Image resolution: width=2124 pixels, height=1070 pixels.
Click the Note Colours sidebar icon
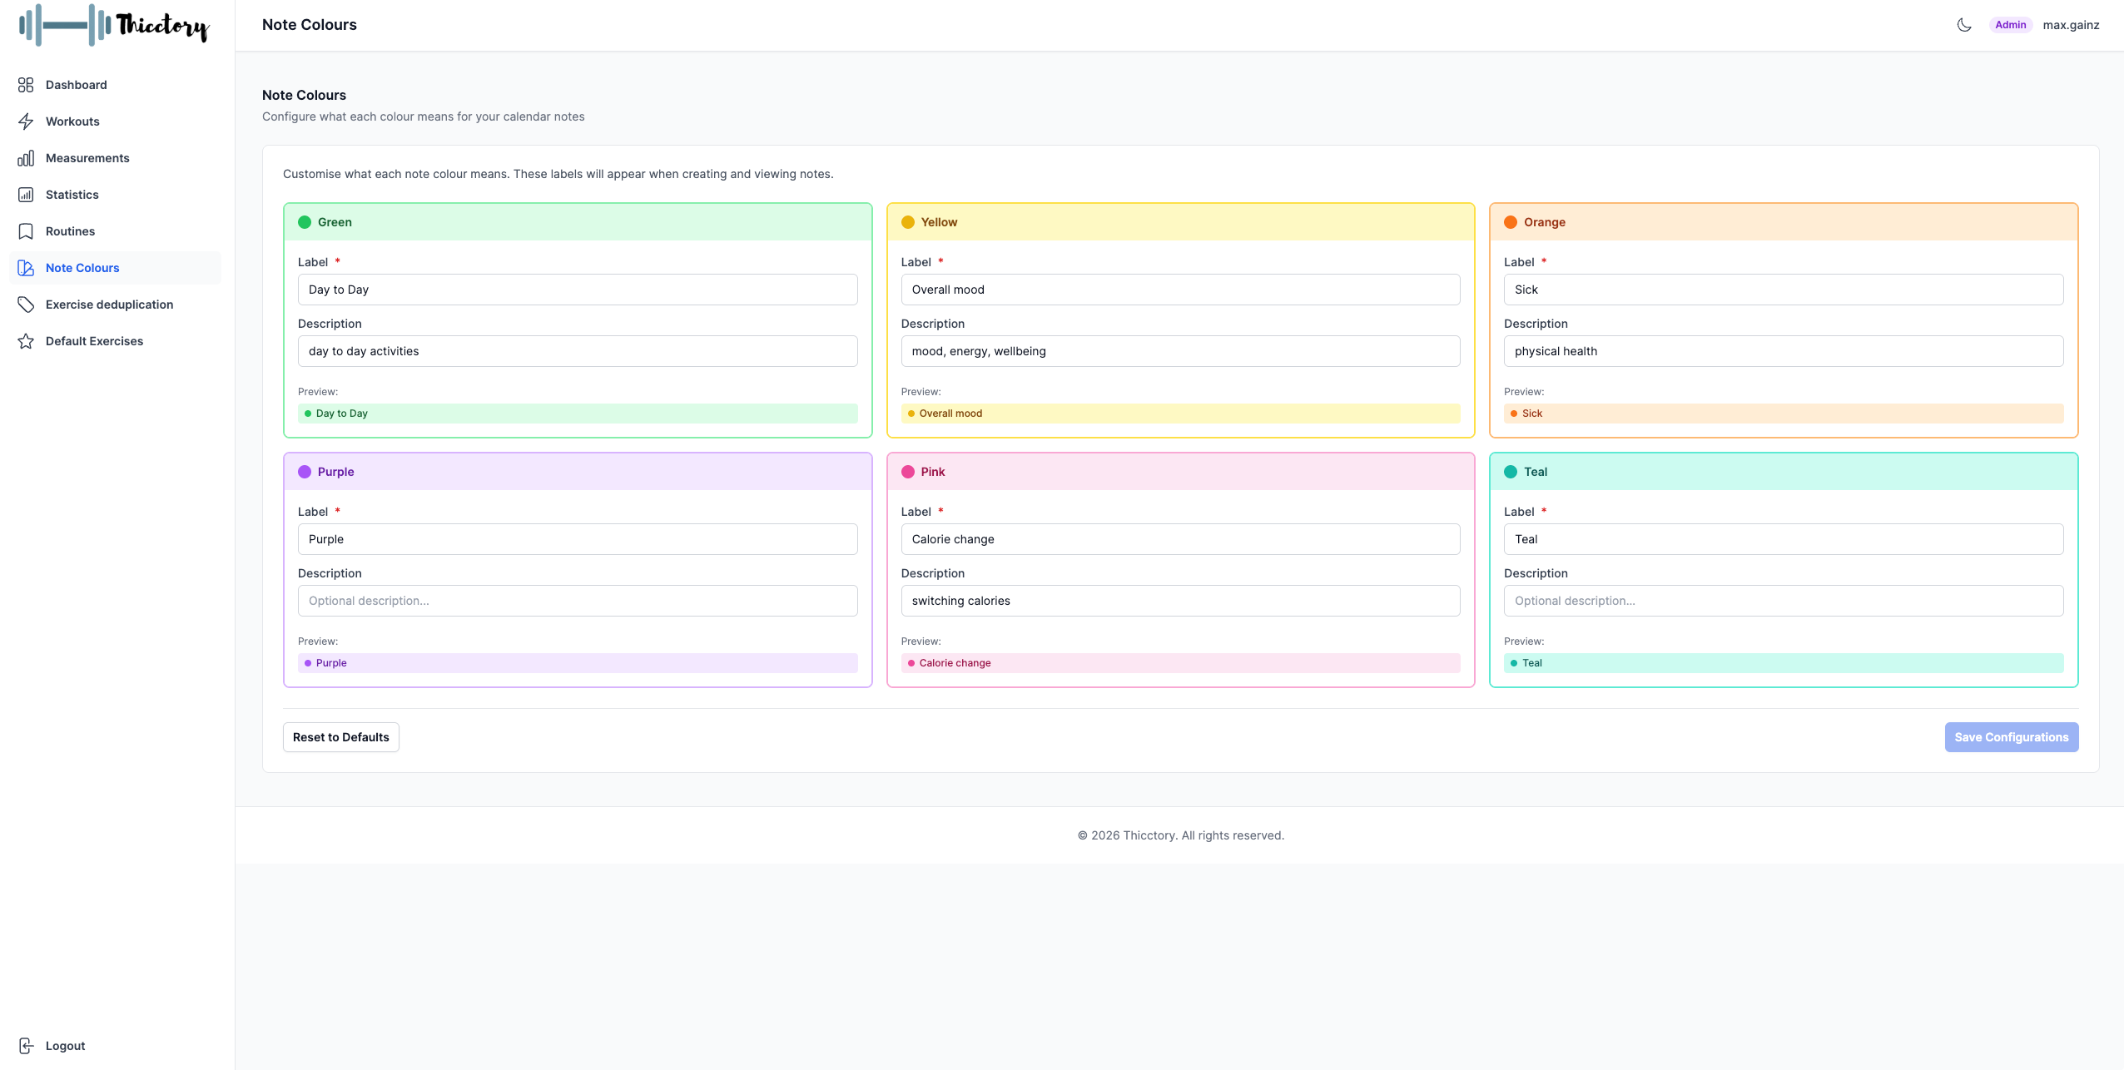[26, 267]
